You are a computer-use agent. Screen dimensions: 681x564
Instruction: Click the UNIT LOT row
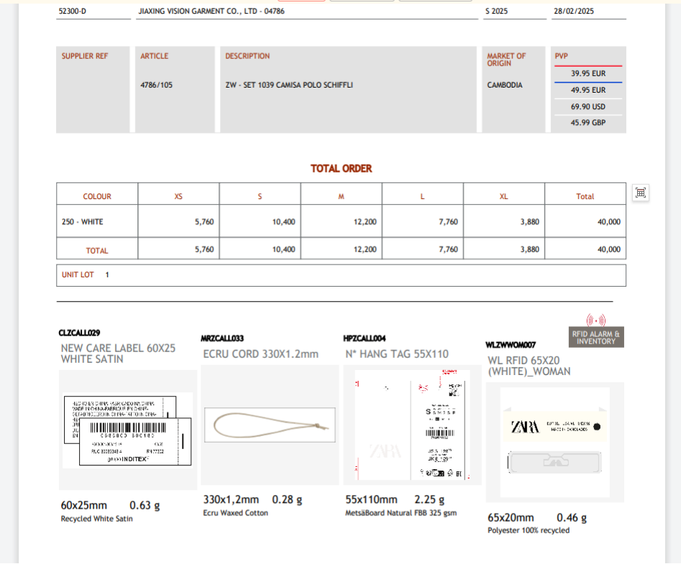click(x=341, y=274)
